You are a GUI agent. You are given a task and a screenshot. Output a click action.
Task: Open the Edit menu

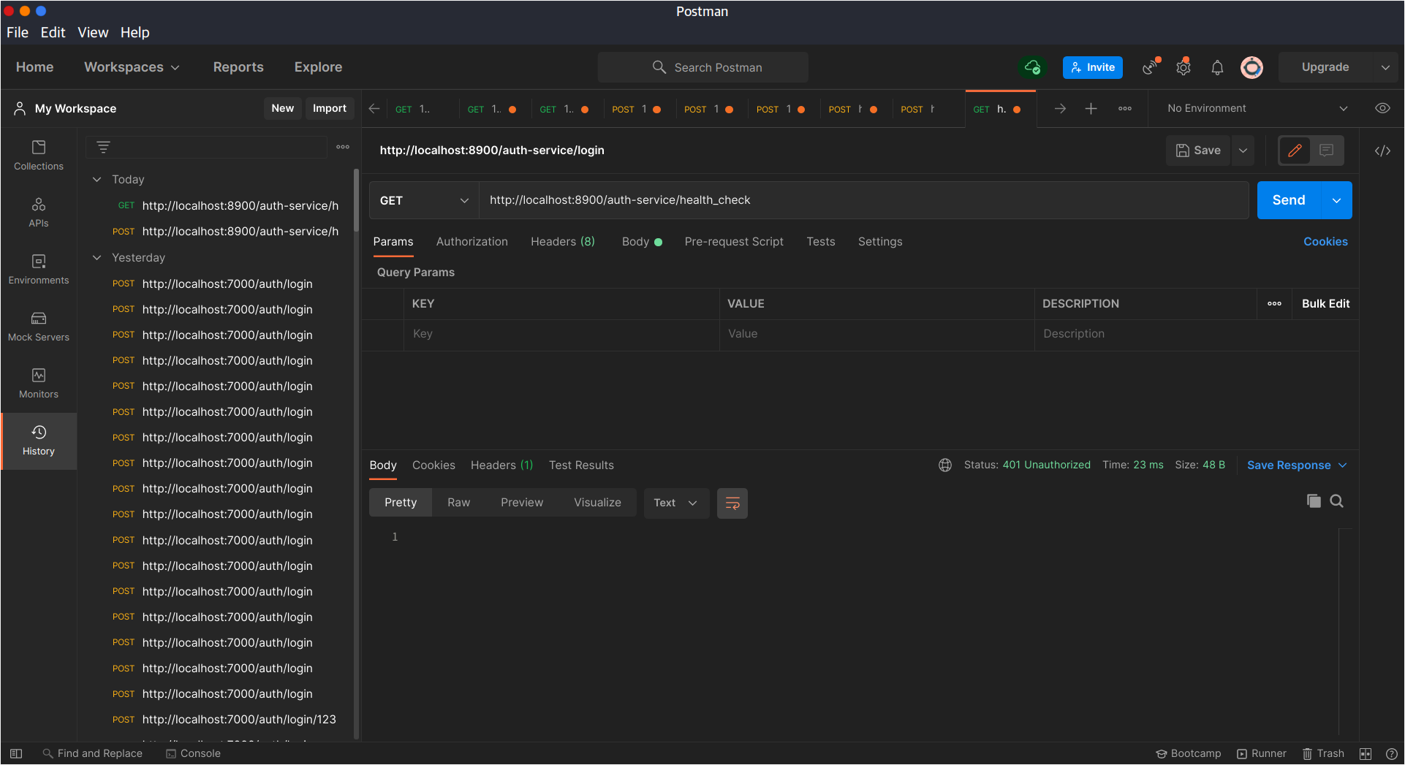pyautogui.click(x=53, y=33)
